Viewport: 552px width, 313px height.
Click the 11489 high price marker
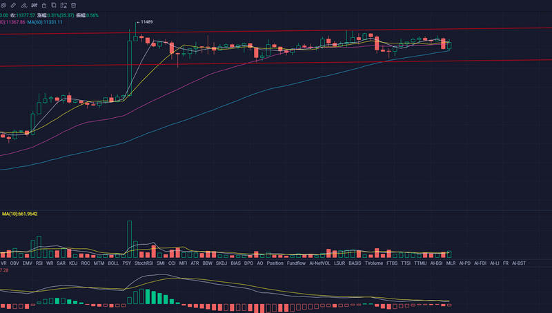click(x=146, y=23)
